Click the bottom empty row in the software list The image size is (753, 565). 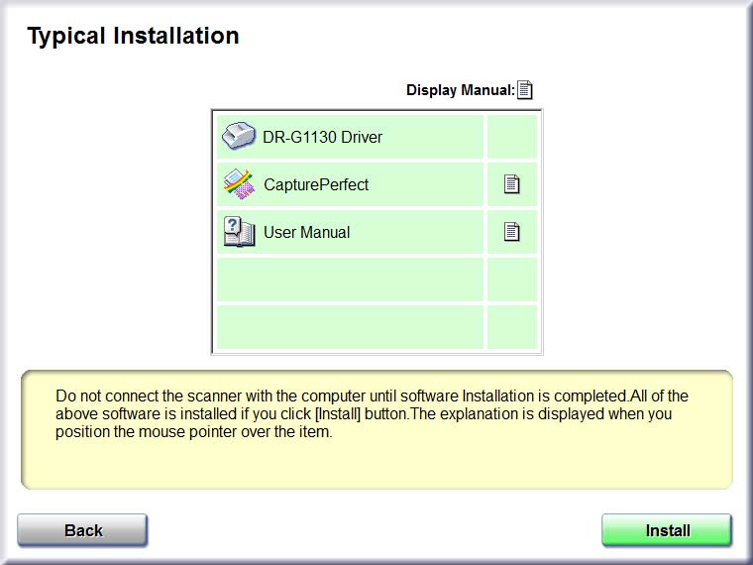point(350,327)
